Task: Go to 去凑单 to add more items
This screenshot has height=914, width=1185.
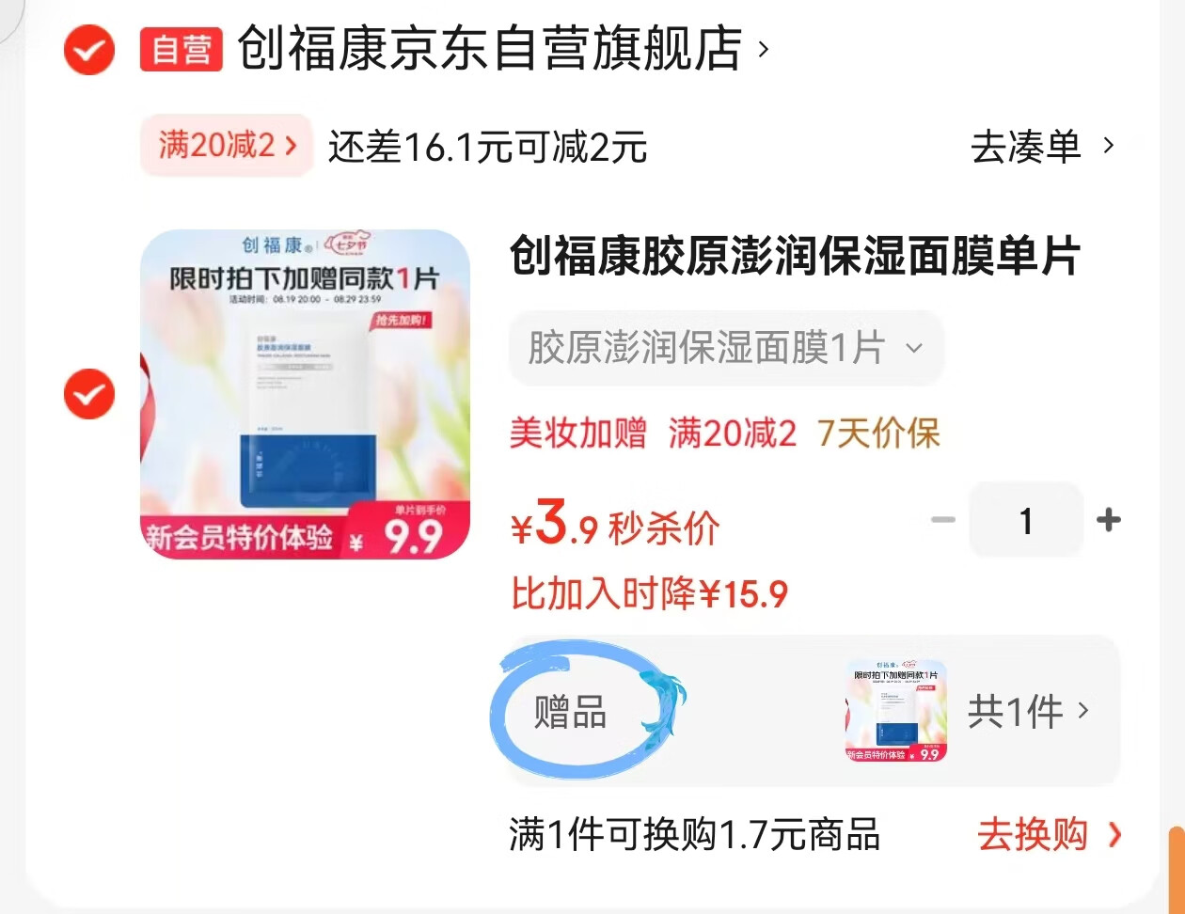Action: click(x=1026, y=147)
